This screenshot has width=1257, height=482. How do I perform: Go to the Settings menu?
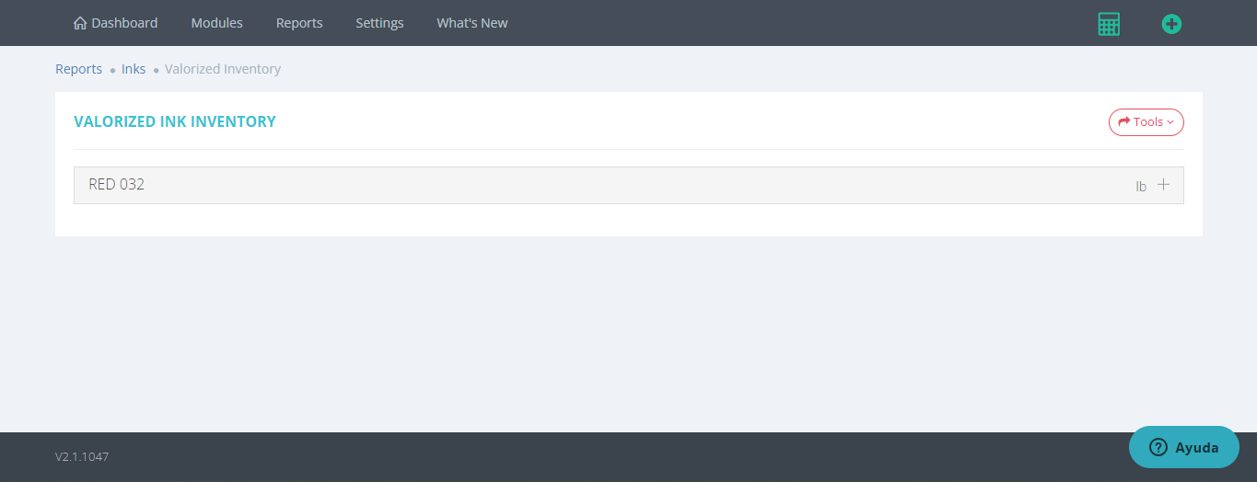[x=379, y=23]
